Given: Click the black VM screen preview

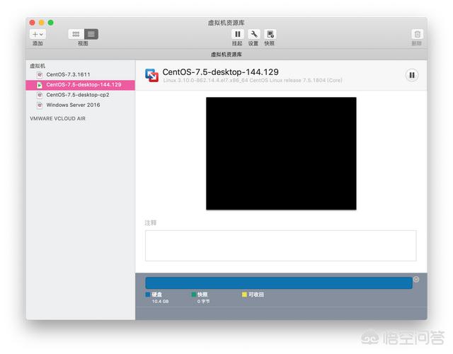Looking at the screenshot, I should (x=281, y=154).
